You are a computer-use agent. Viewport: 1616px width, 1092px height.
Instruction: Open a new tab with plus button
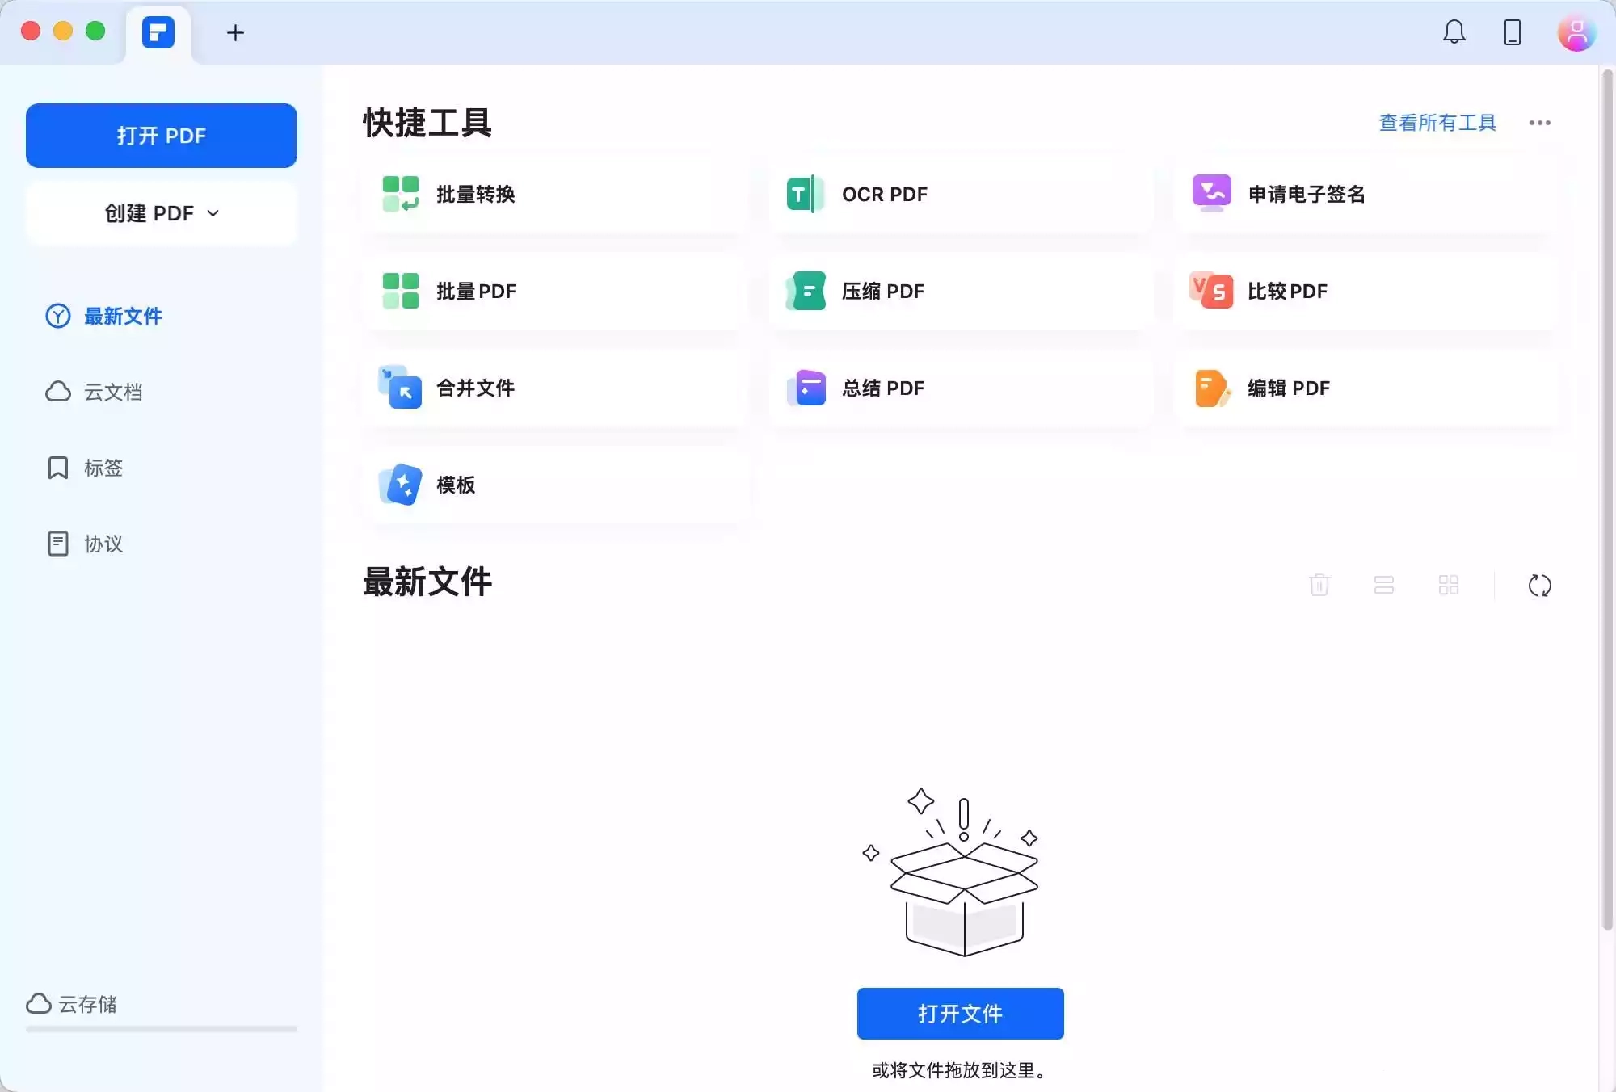(235, 32)
